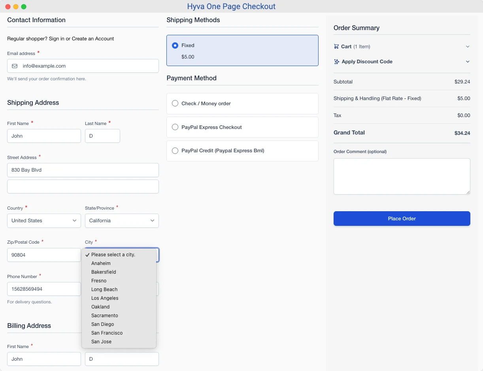
Task: Click the envelope icon in email field
Action: [x=13, y=66]
